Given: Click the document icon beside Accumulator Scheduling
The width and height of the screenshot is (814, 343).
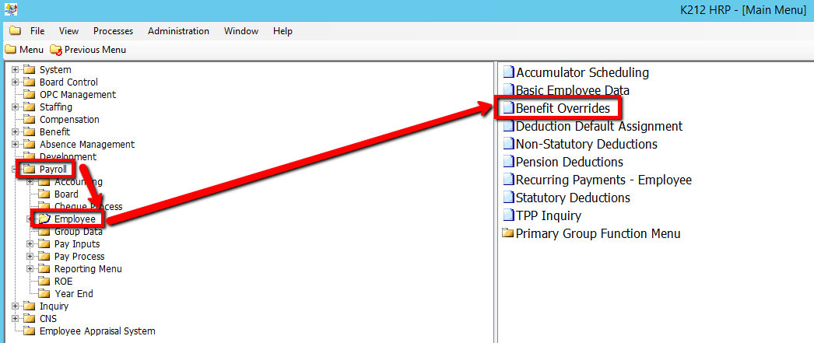Looking at the screenshot, I should point(509,72).
